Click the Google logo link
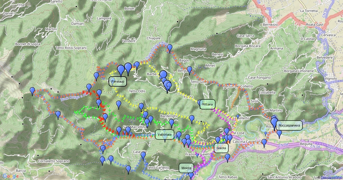This screenshot has height=180, width=343. (11, 176)
